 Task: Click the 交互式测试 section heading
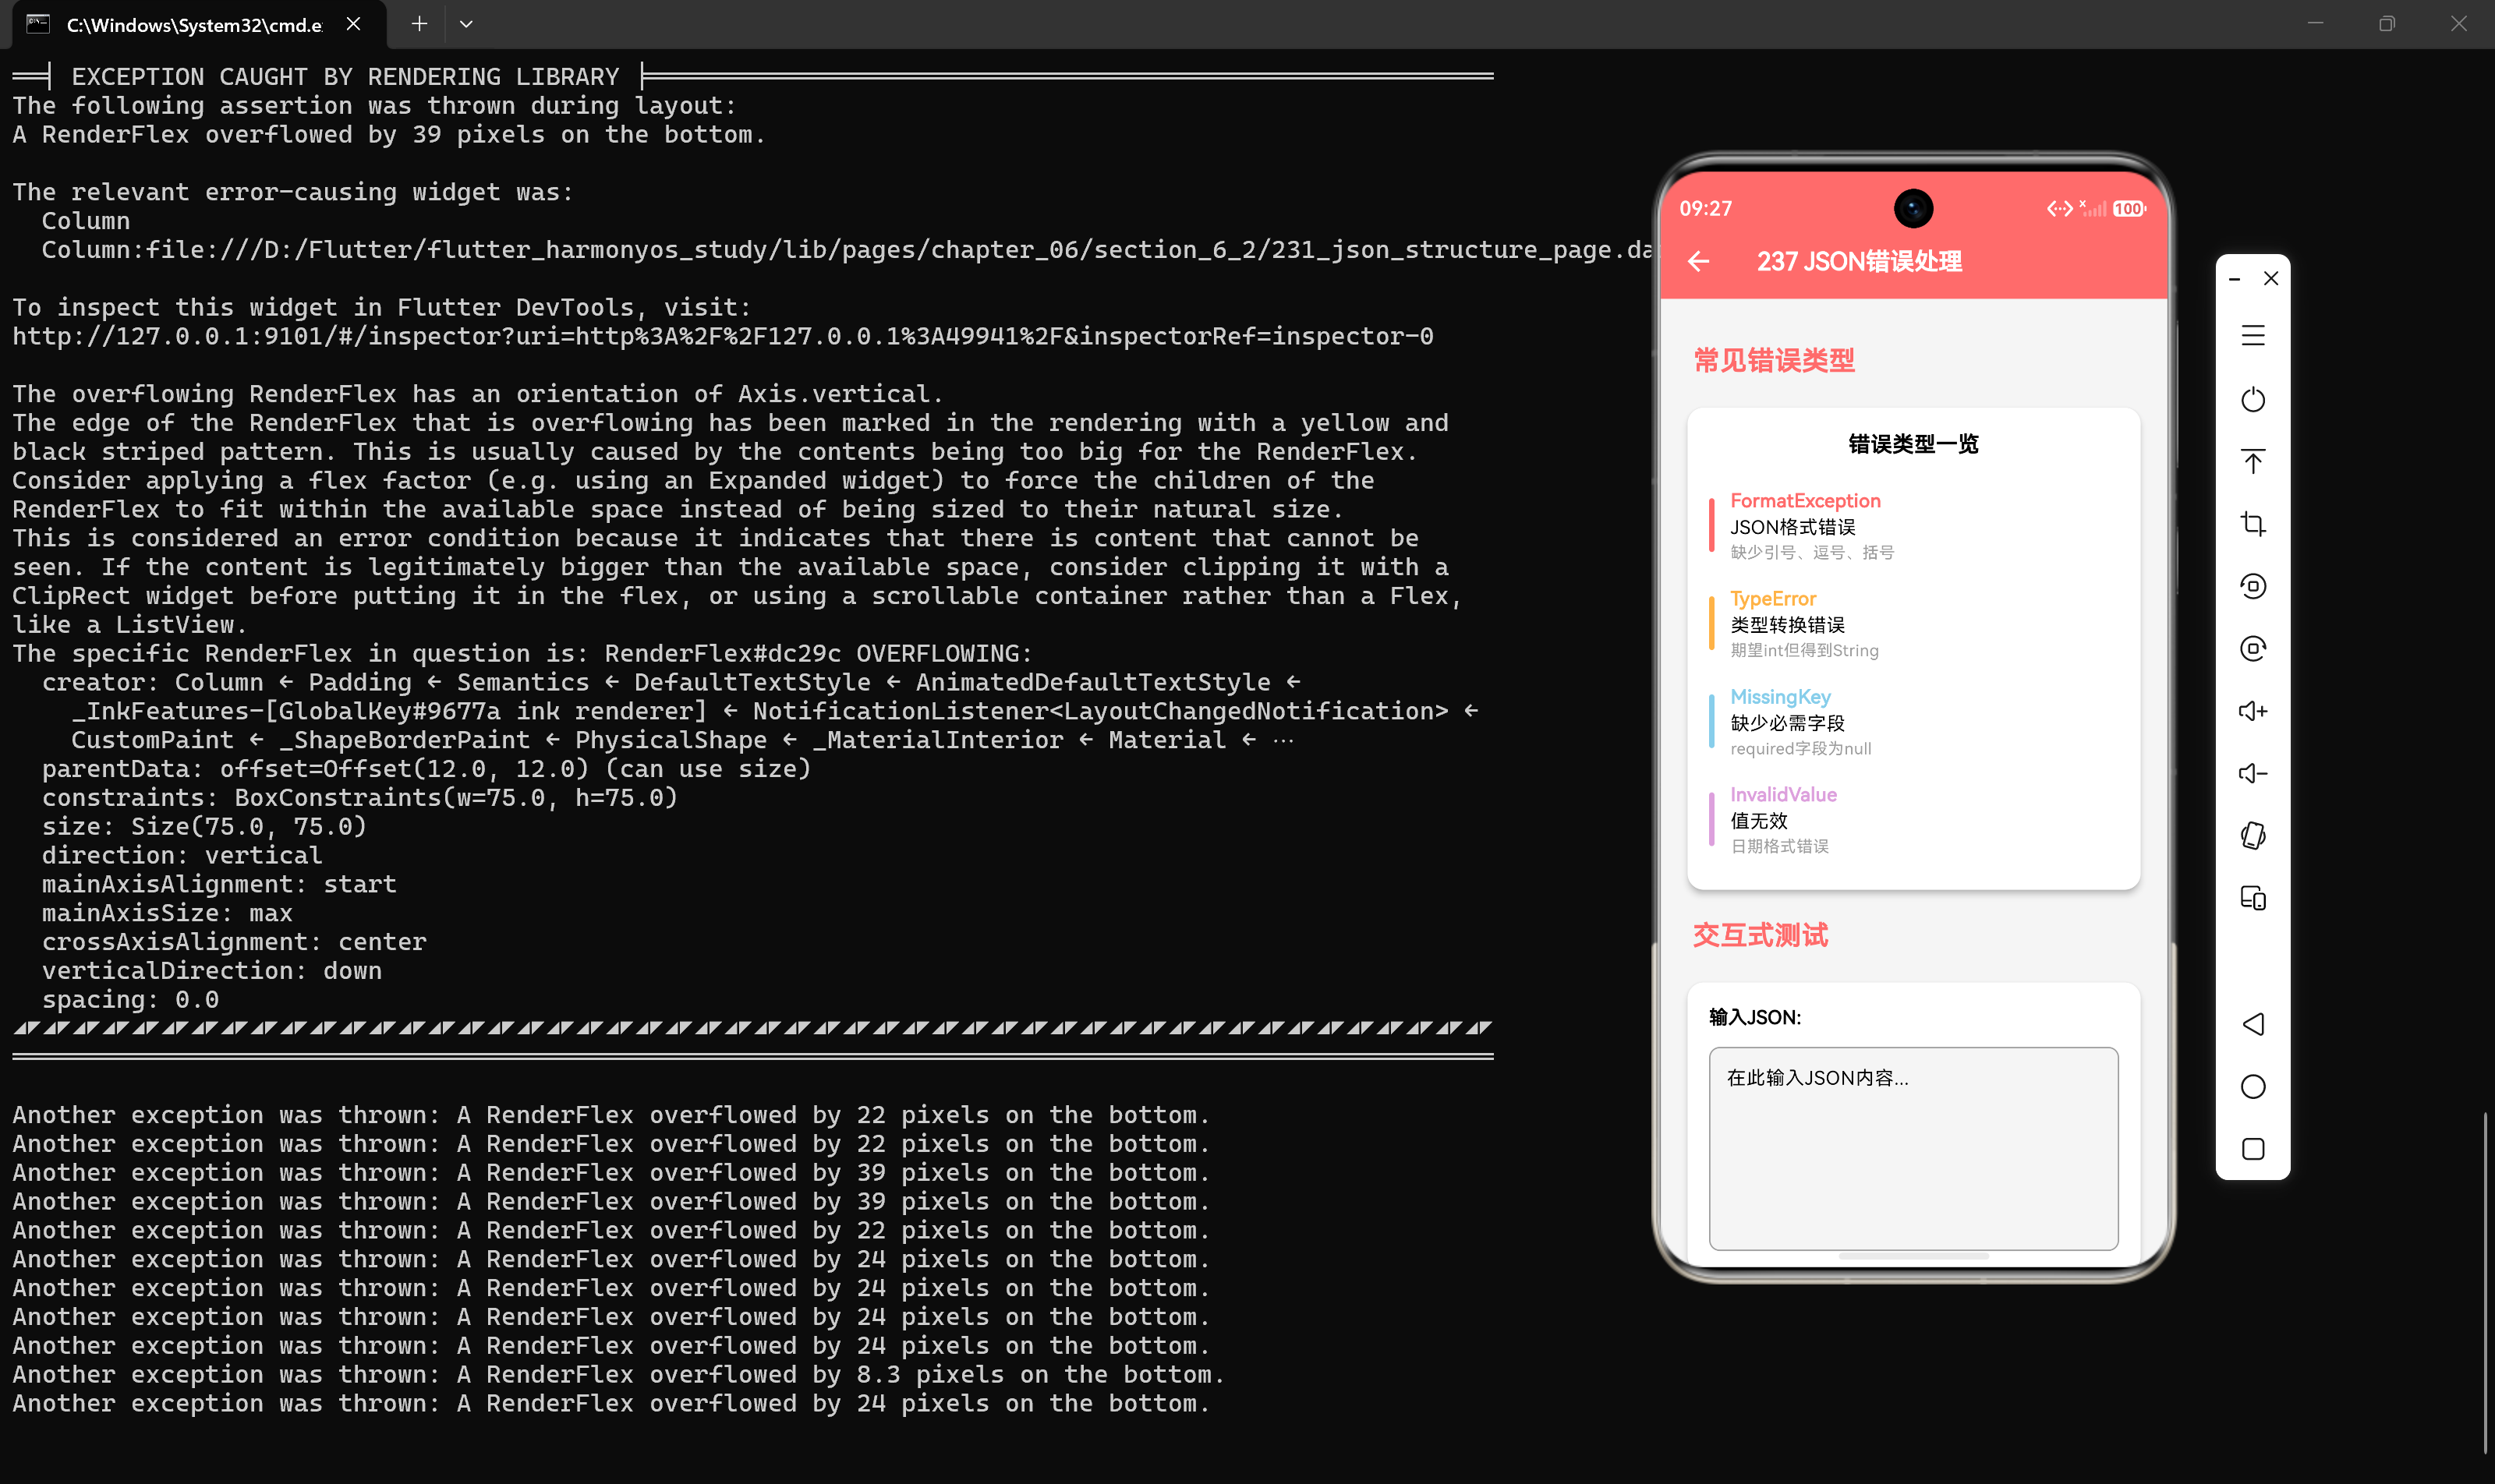(x=1760, y=936)
